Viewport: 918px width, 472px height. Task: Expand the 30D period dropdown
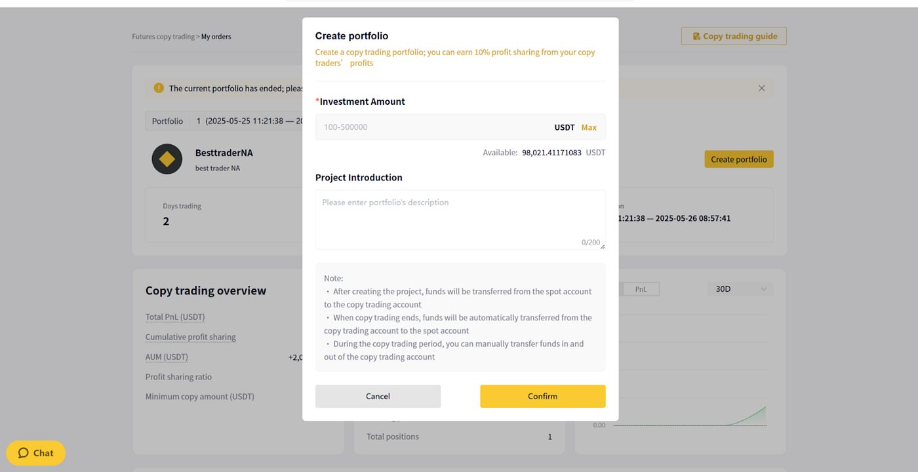[x=740, y=289]
